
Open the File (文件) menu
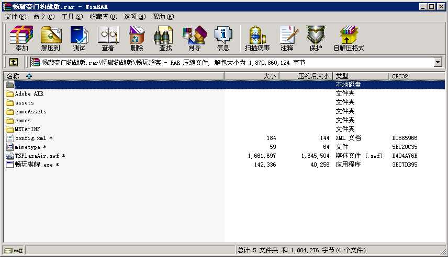[x=16, y=17]
